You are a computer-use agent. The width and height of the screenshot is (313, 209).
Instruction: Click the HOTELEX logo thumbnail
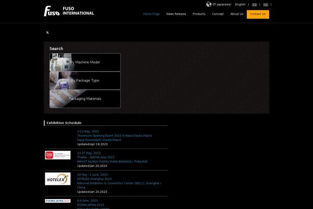[58, 179]
